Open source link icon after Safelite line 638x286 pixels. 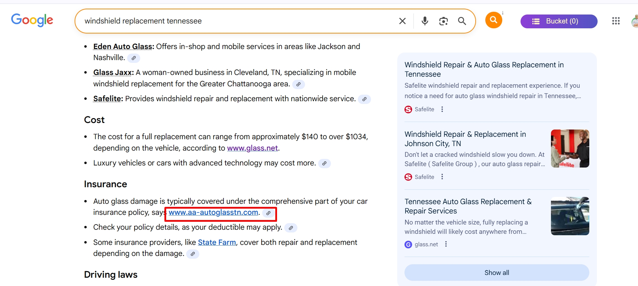pos(364,99)
